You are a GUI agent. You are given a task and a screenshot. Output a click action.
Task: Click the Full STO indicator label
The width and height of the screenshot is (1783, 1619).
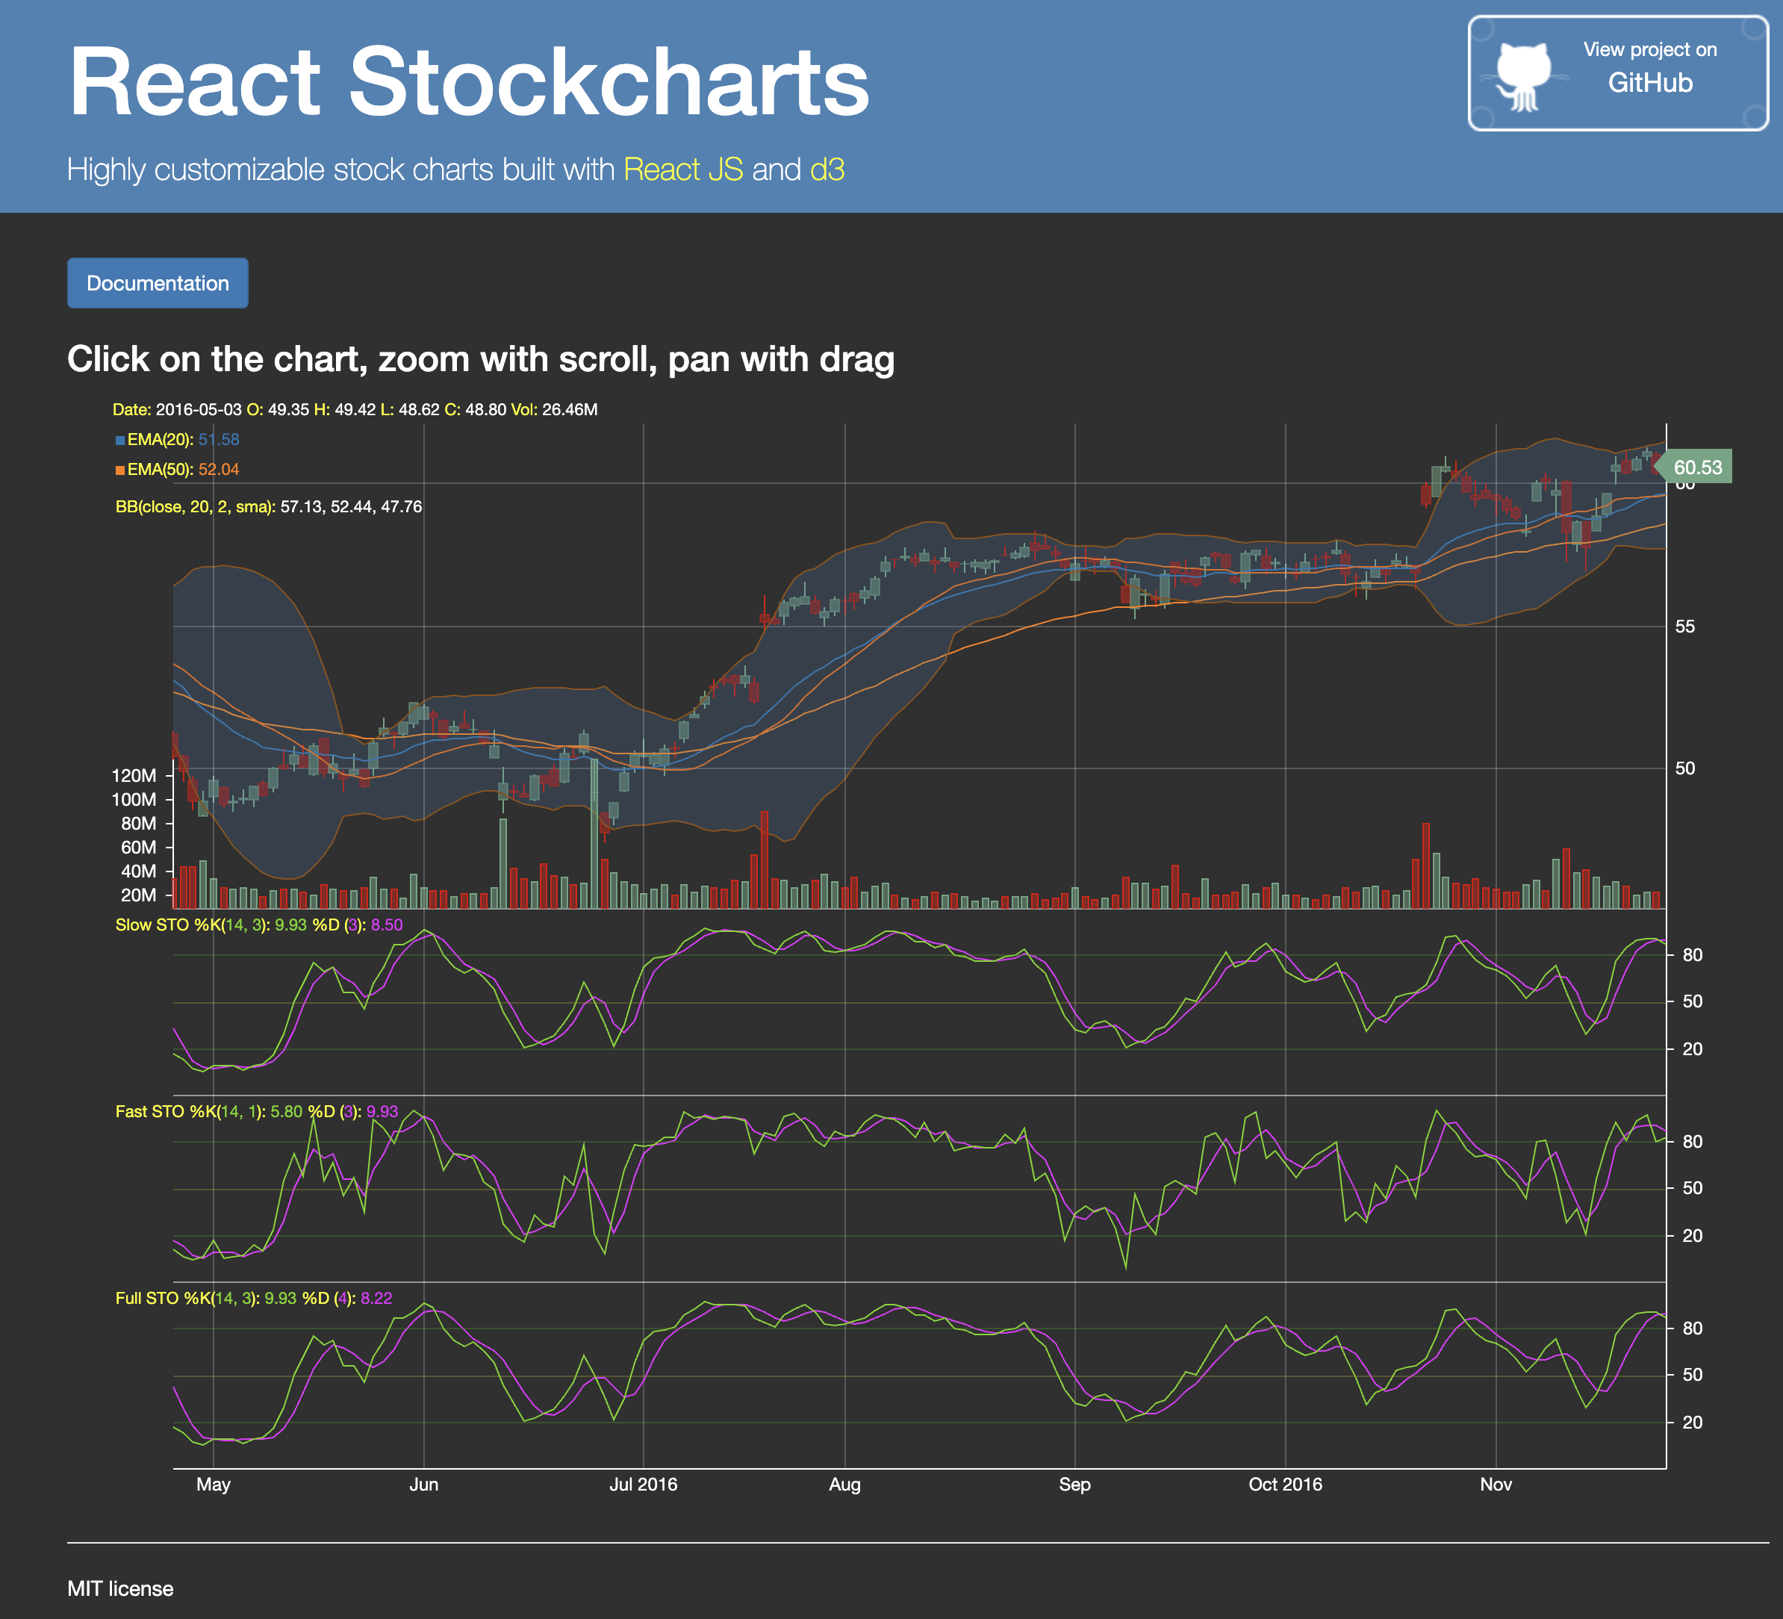coord(149,1298)
